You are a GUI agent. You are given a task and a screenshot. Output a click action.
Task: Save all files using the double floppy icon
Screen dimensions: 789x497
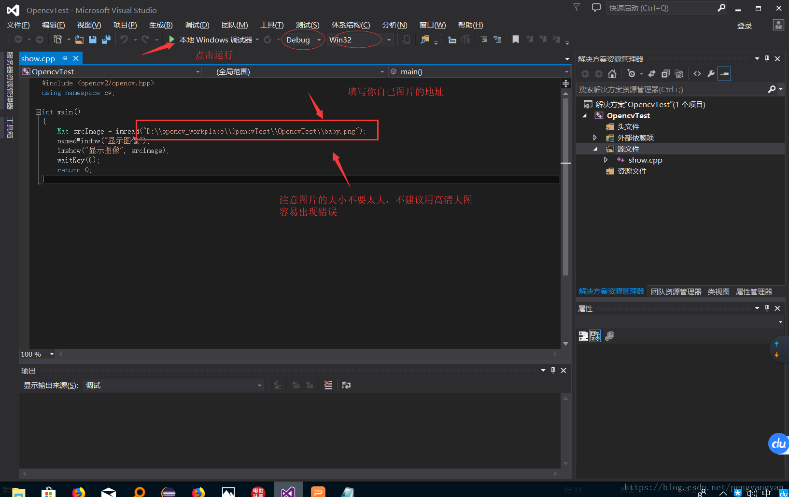106,40
